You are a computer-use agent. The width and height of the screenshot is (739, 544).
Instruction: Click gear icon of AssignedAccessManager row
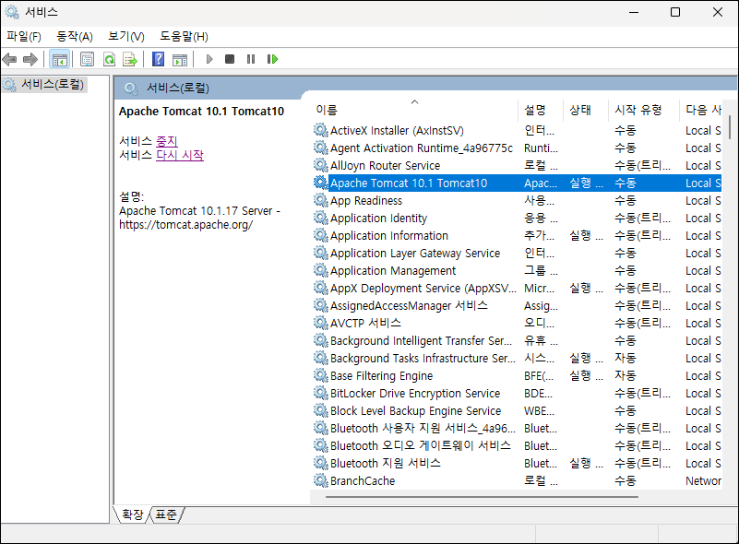pyautogui.click(x=321, y=305)
